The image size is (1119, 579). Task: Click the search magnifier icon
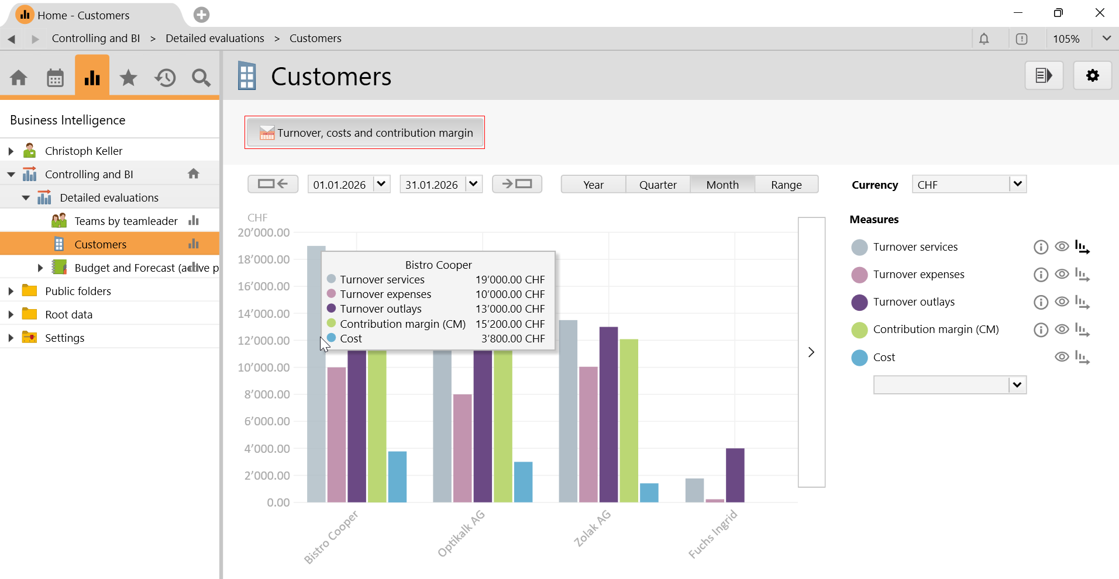[x=201, y=78]
